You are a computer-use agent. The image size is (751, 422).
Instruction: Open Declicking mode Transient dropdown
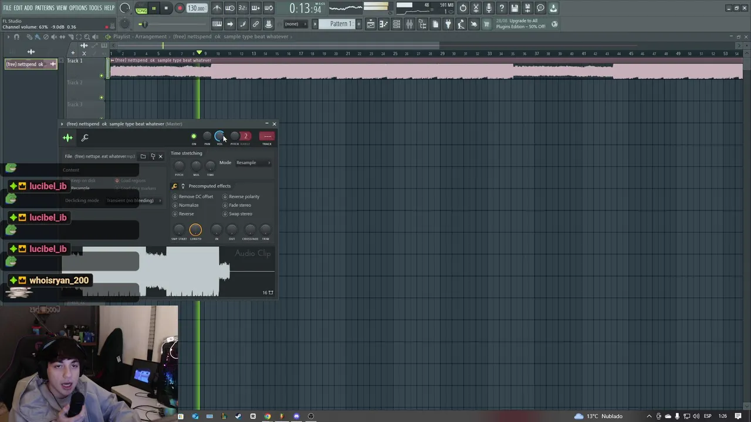[133, 200]
